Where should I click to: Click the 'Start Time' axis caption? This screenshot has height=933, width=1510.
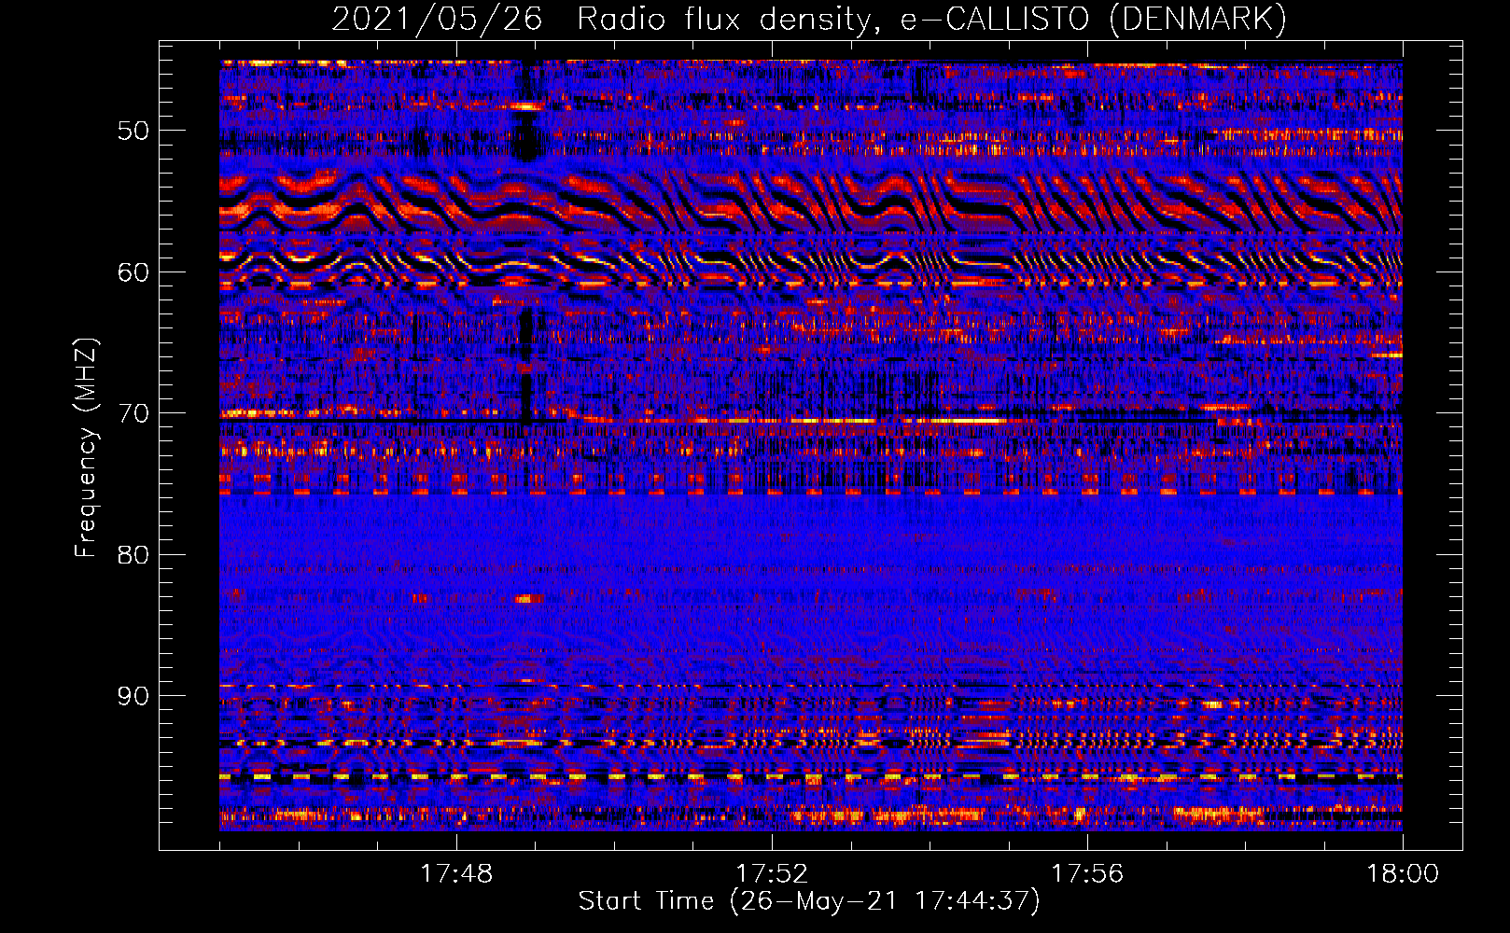click(809, 901)
